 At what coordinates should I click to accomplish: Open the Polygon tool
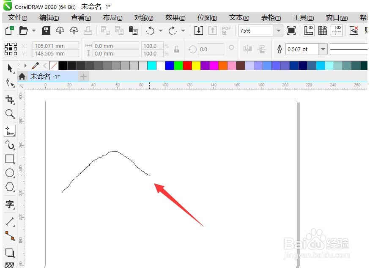(10, 187)
